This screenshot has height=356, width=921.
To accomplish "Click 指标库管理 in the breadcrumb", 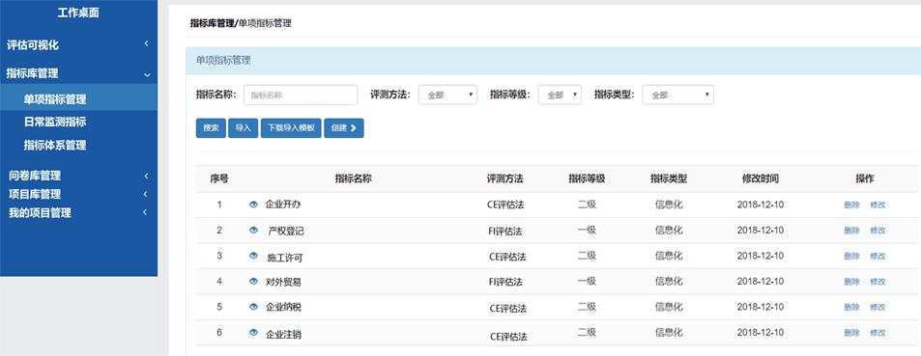I will 212,23.
